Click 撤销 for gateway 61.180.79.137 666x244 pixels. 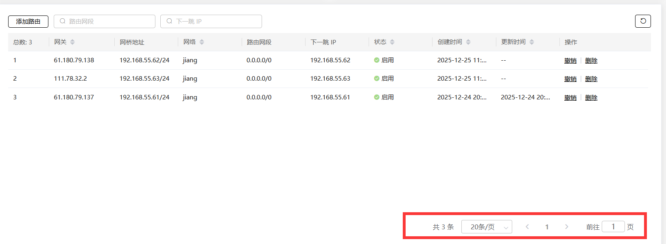[x=570, y=98]
